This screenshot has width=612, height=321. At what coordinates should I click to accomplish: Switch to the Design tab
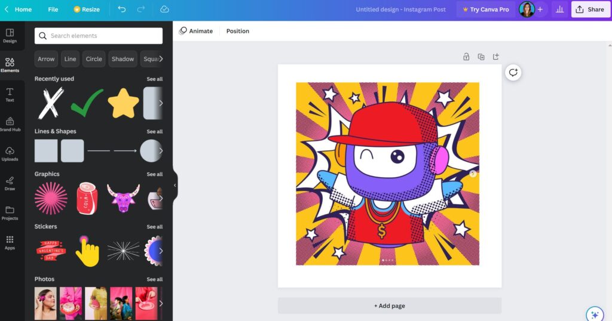10,36
